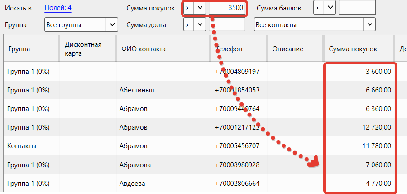The image size is (407, 194).
Task: Click the purchase sum 11 780,00
Action: pos(377,146)
